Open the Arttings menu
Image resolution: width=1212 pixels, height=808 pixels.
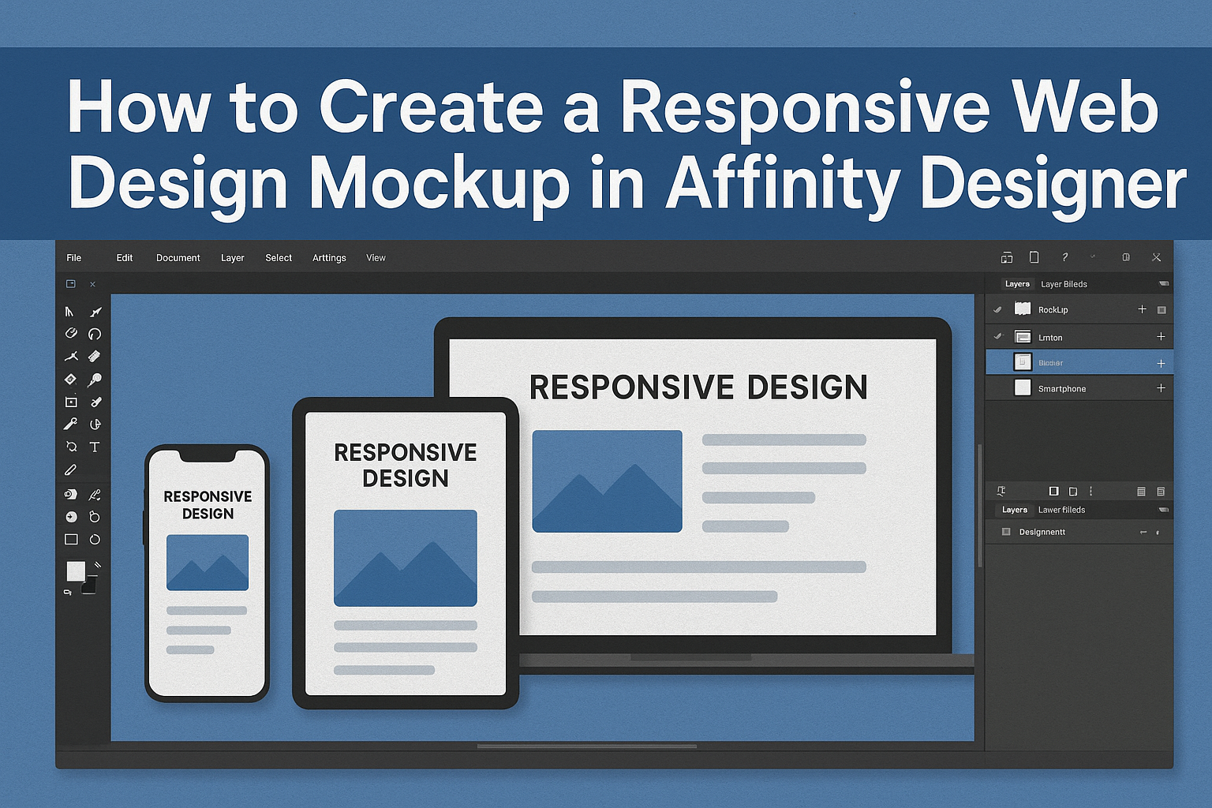click(329, 258)
